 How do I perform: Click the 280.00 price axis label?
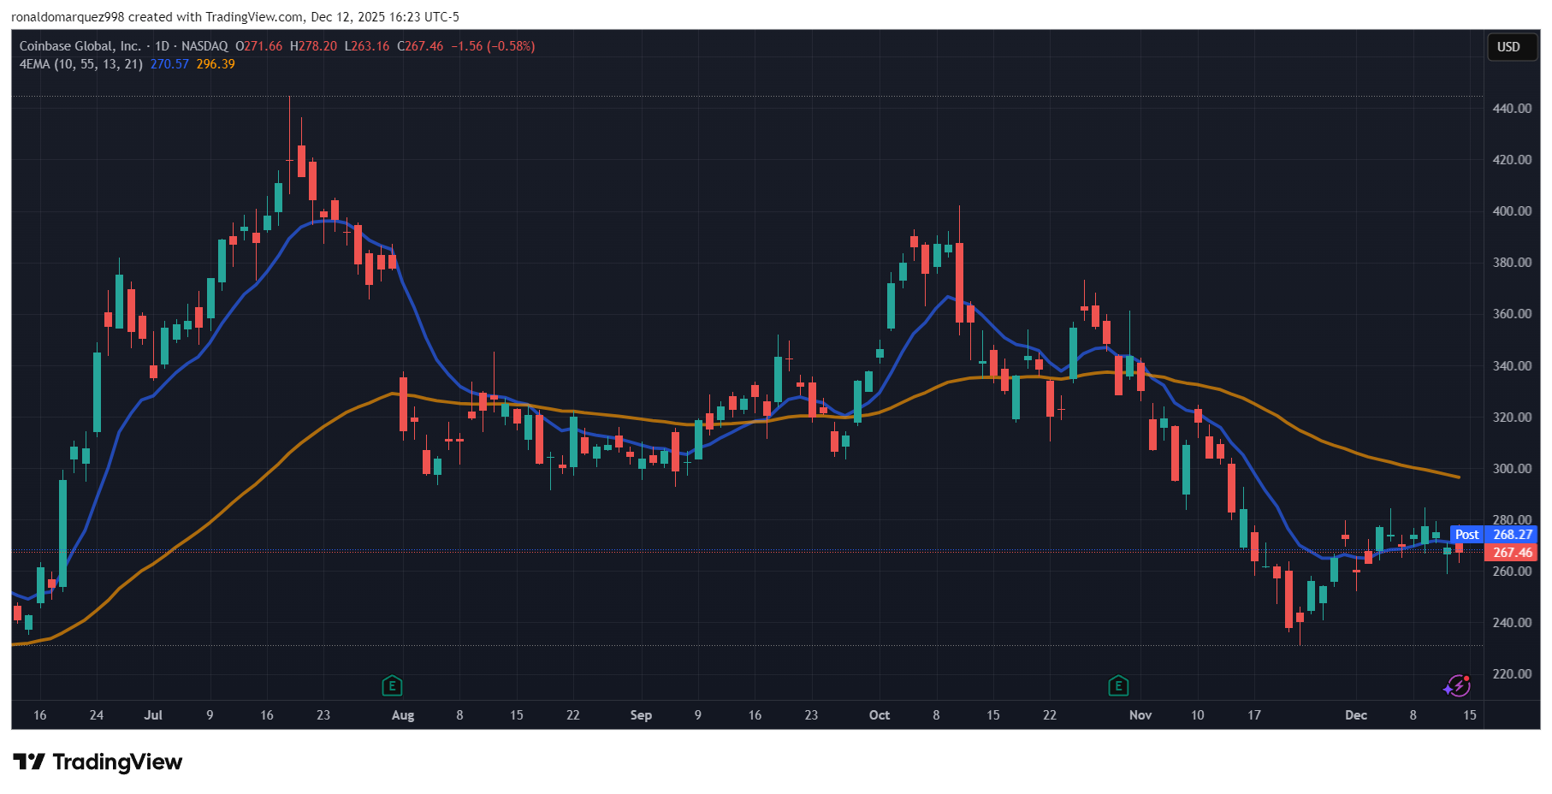tap(1512, 519)
